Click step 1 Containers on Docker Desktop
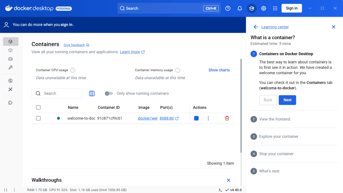This screenshot has width=343, height=193. [286, 54]
